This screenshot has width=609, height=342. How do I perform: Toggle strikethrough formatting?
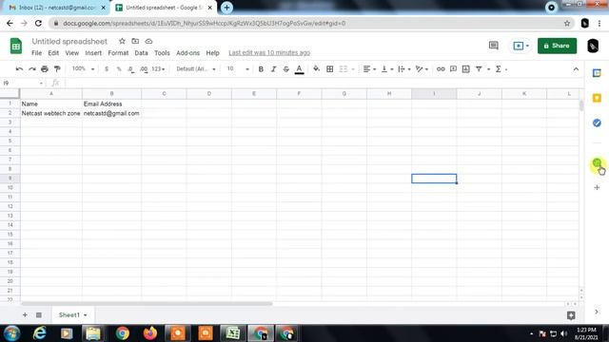pos(286,69)
